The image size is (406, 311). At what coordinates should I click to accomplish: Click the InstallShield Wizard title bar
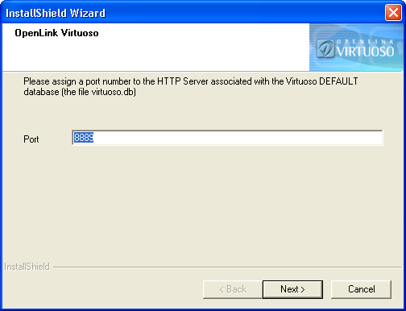[193, 13]
